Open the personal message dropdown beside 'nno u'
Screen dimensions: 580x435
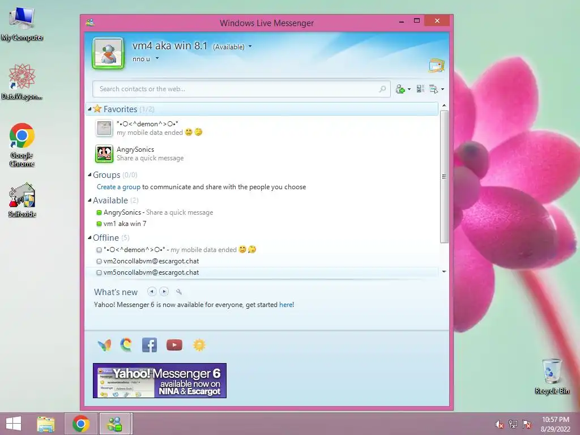click(157, 58)
